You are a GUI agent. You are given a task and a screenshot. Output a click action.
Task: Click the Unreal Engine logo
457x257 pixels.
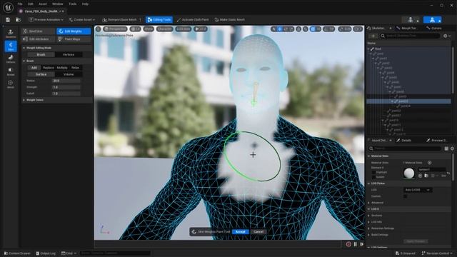pos(8,7)
